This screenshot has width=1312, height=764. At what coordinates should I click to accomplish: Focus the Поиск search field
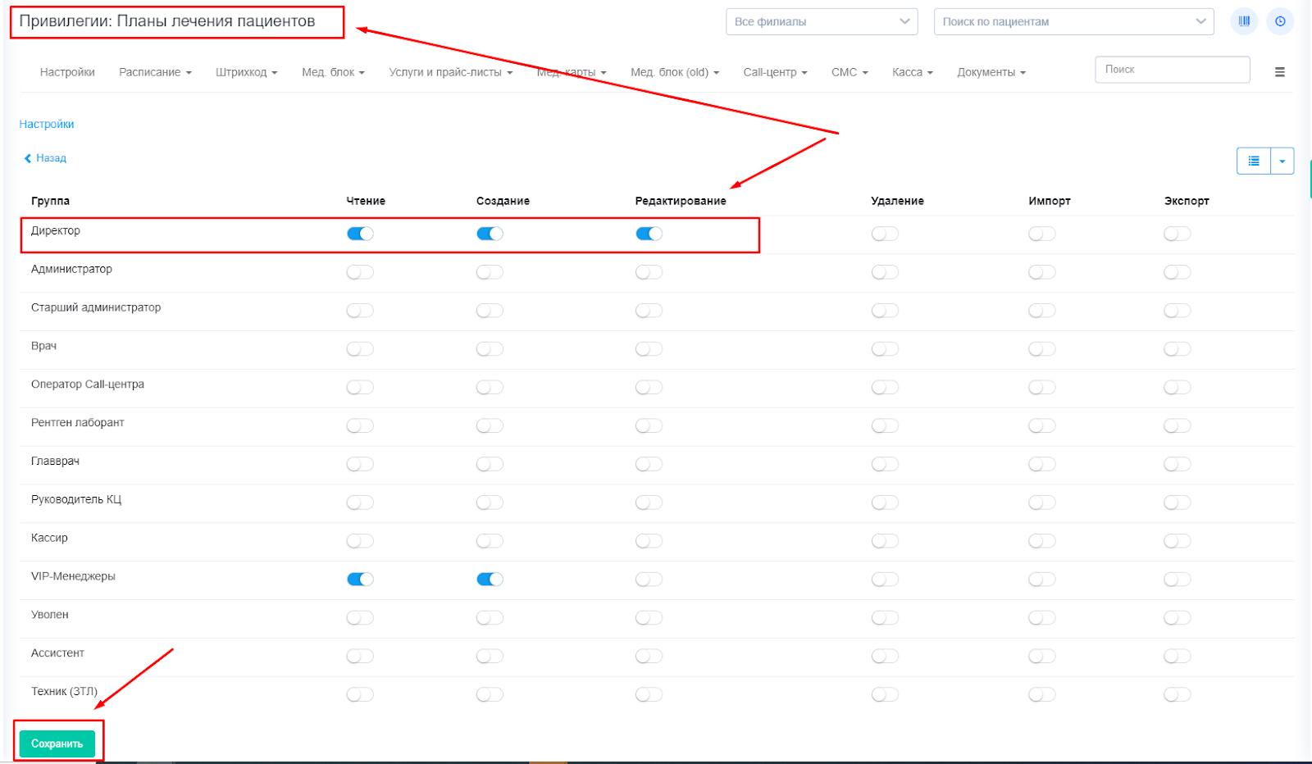click(x=1172, y=70)
